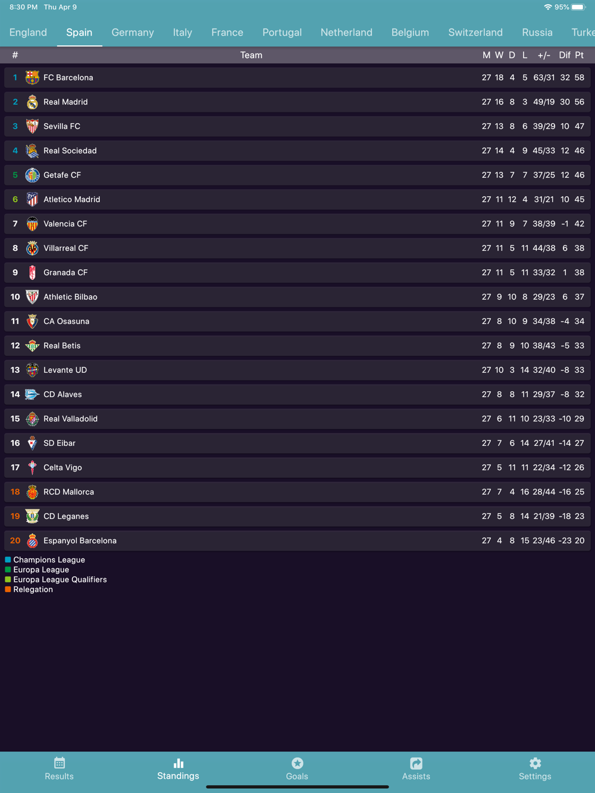Select the Standings bottom tab
Image resolution: width=595 pixels, height=793 pixels.
coord(178,769)
